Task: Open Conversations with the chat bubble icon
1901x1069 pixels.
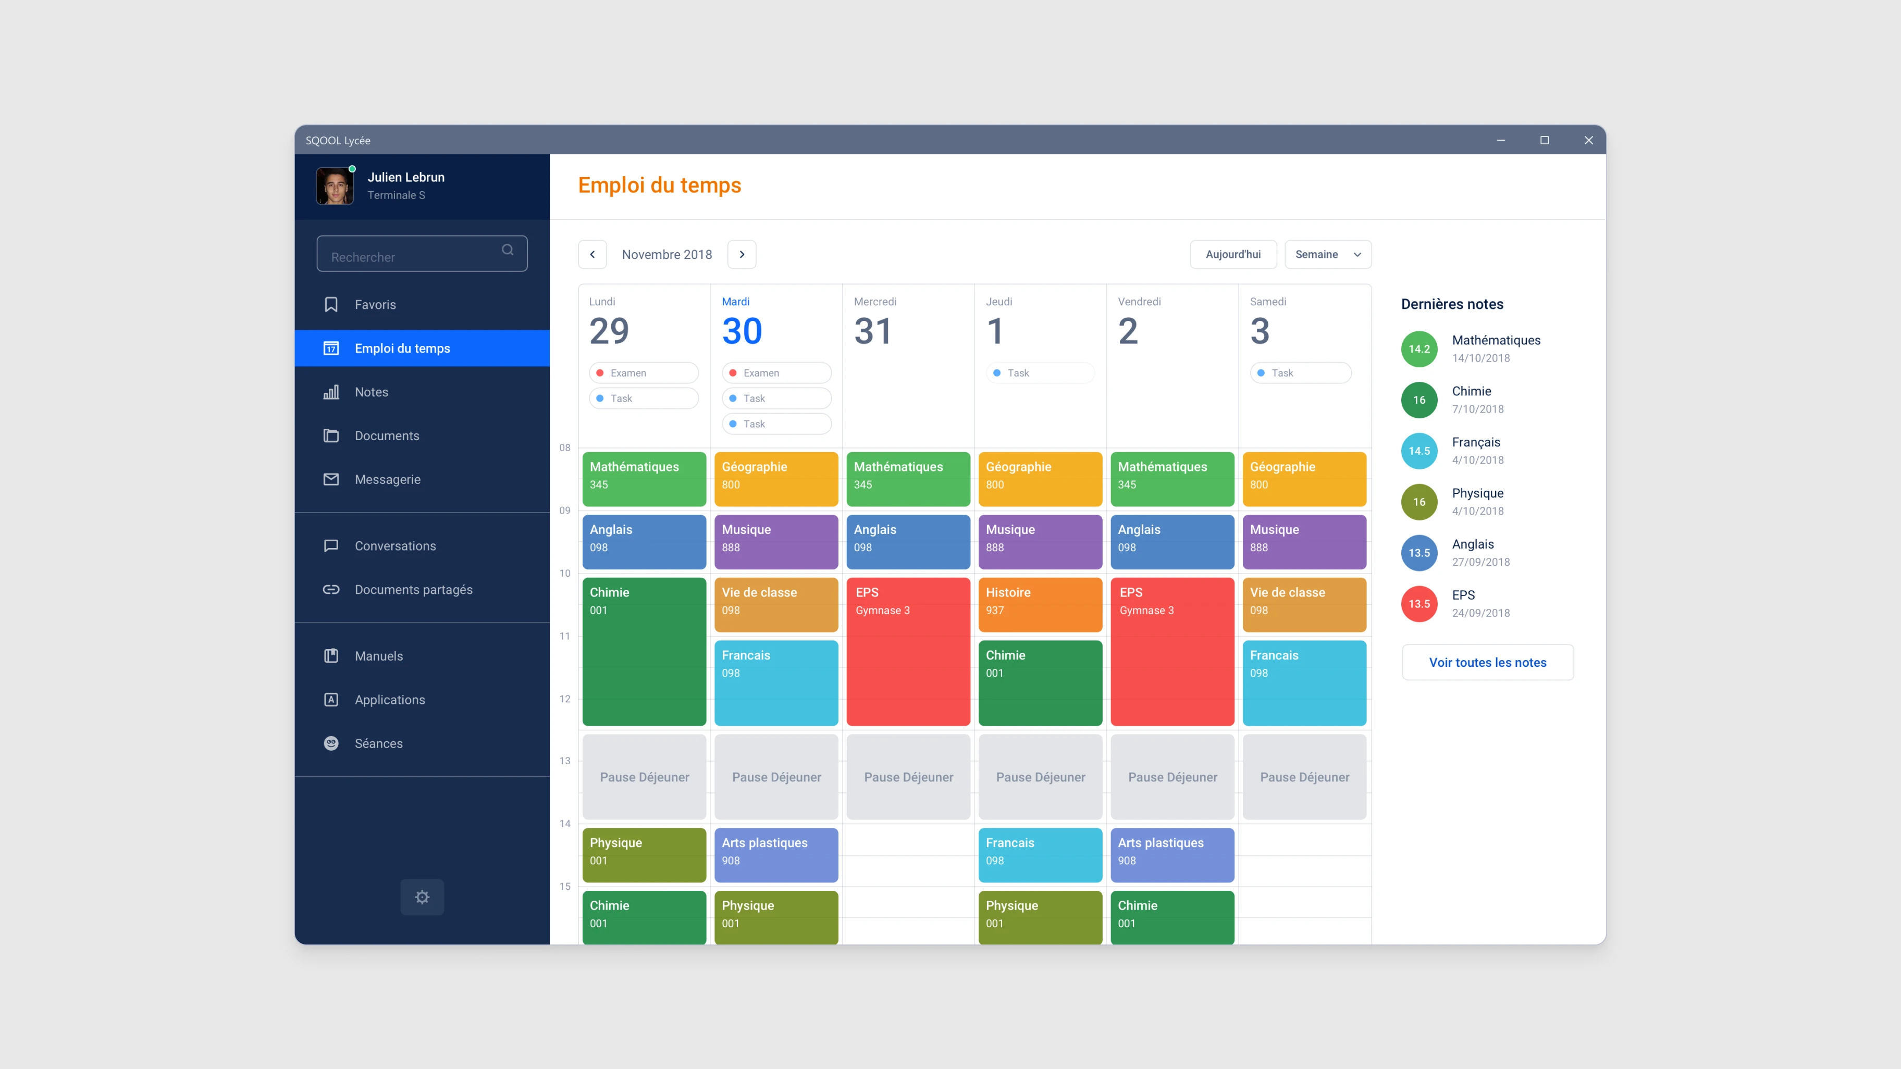Action: [x=331, y=546]
